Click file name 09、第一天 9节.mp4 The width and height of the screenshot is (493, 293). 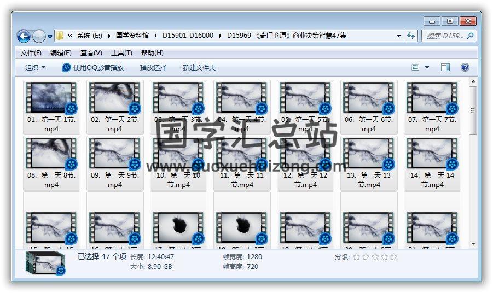(x=115, y=180)
